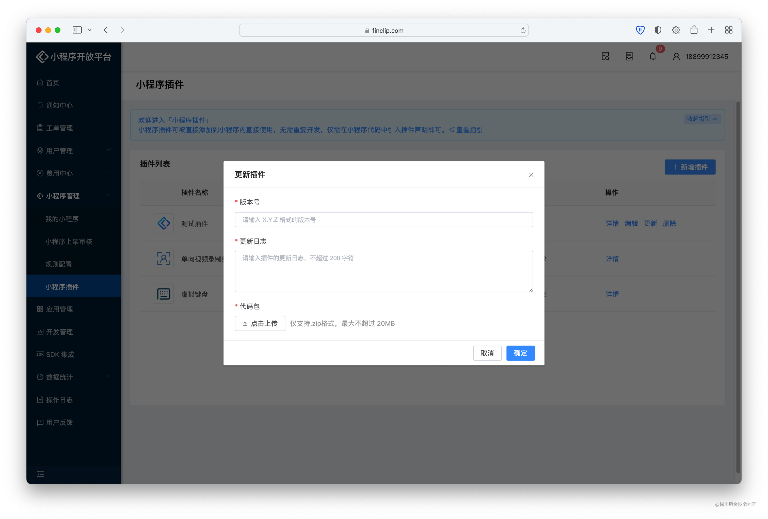Collapse the guide via 收起指引
The width and height of the screenshot is (768, 519).
pos(702,119)
